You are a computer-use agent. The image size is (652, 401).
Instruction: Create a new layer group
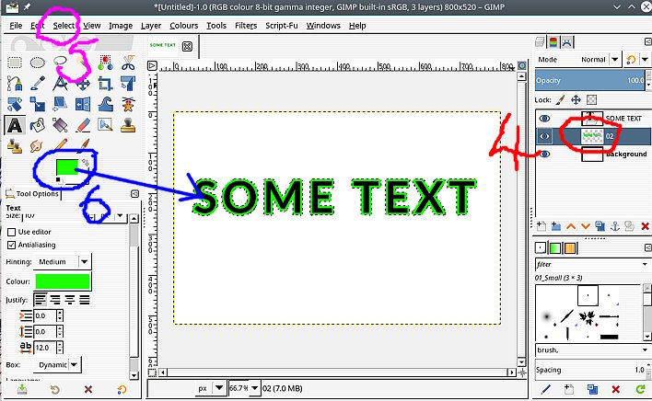point(556,226)
